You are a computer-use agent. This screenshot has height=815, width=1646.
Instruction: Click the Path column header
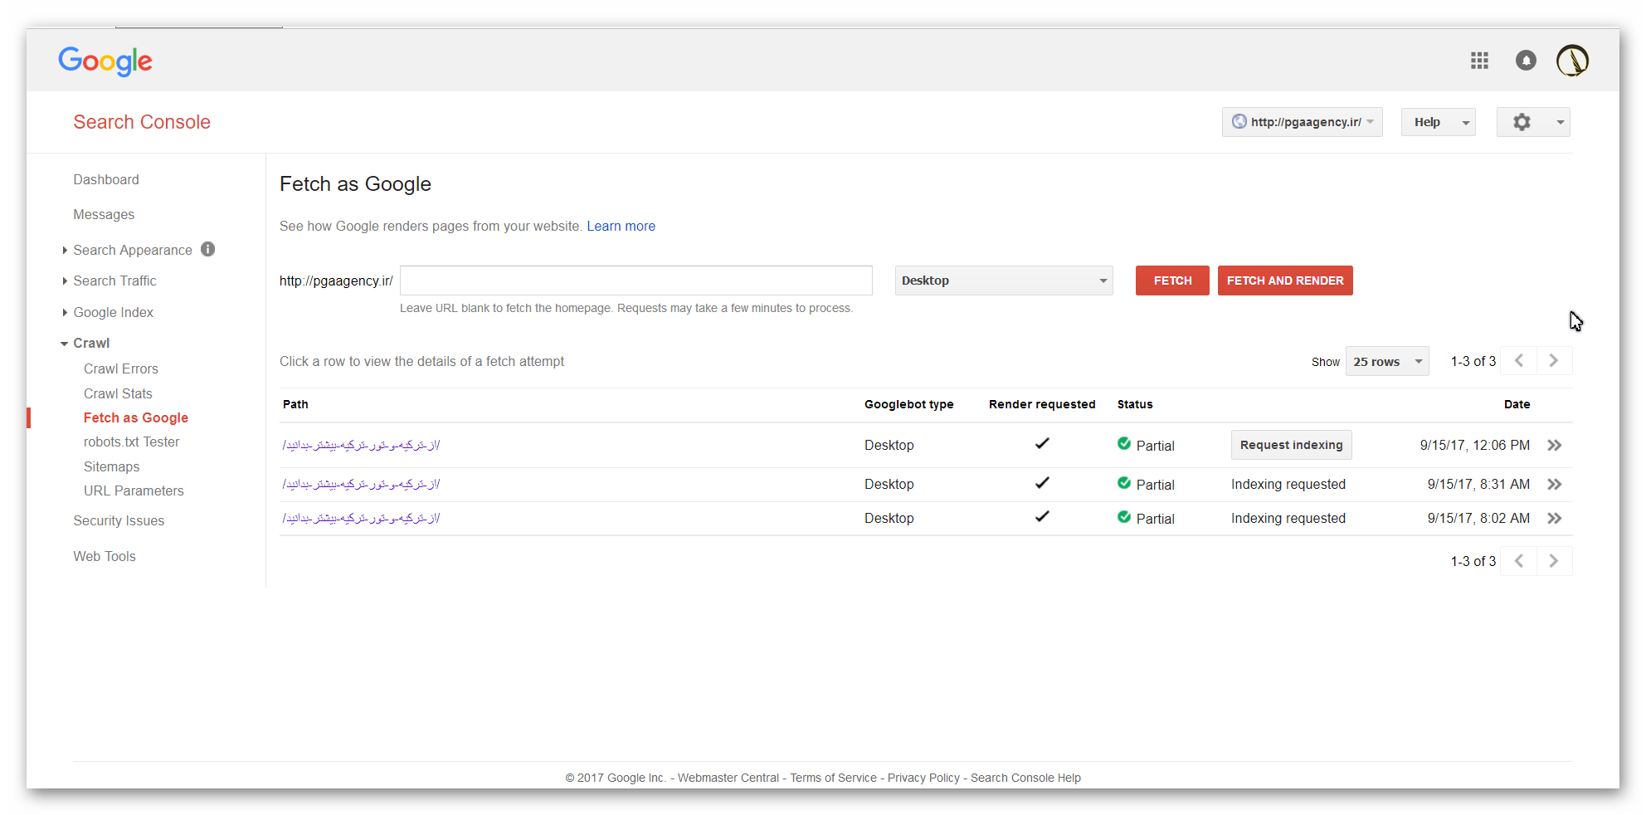pos(295,405)
